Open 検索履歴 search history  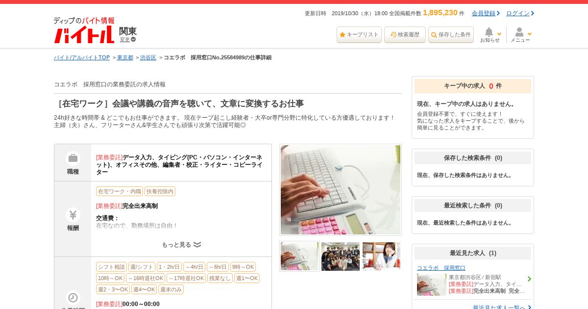[x=405, y=35]
